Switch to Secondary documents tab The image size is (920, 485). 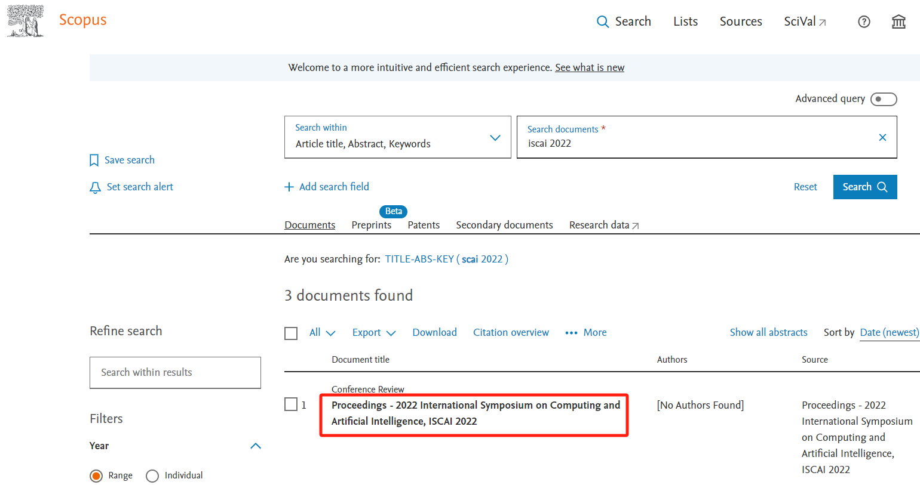click(x=504, y=225)
